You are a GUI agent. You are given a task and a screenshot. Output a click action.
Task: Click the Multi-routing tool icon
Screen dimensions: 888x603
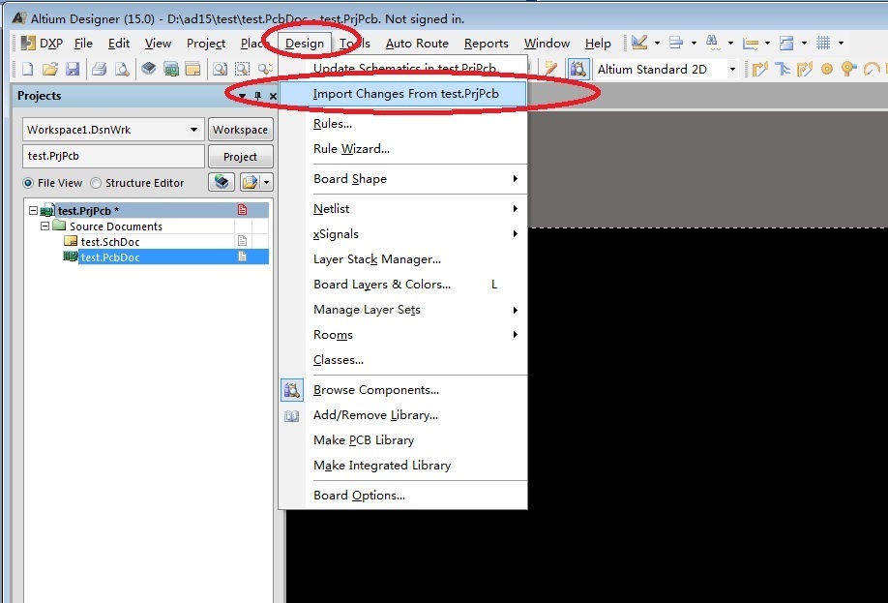(x=783, y=69)
